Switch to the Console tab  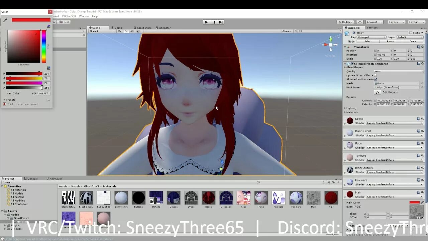point(31,178)
